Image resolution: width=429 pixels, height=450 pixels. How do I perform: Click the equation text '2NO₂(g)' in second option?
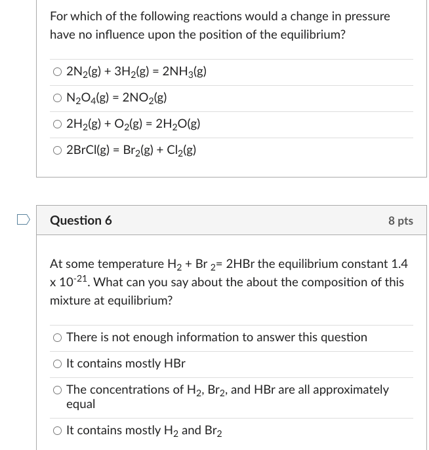click(x=144, y=98)
